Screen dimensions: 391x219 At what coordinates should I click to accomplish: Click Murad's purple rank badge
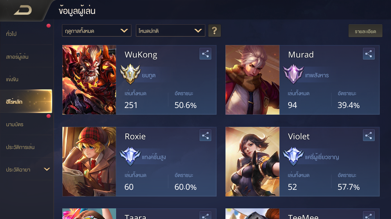293,74
